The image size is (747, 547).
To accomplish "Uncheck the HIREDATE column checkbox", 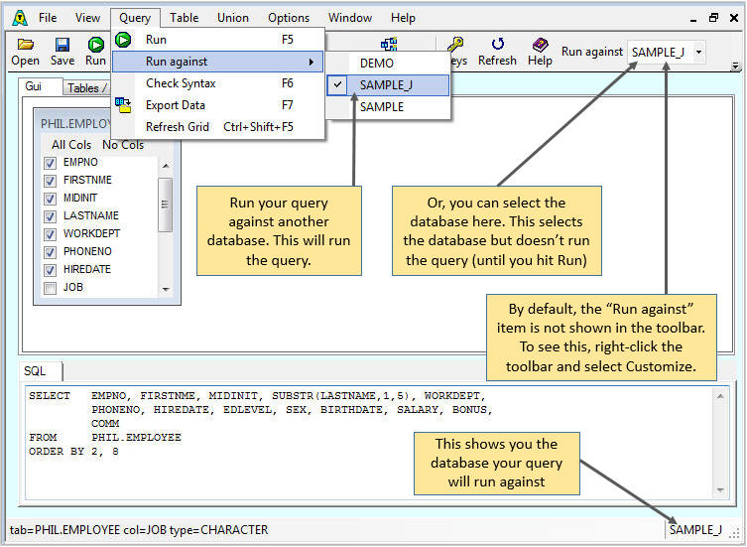I will tap(50, 270).
